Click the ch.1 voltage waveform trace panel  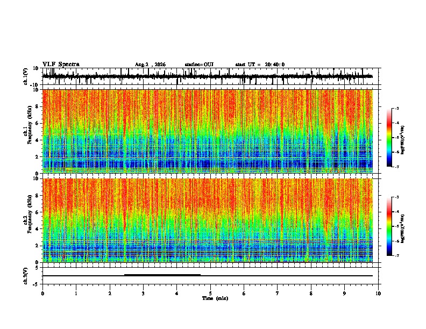pyautogui.click(x=210, y=76)
